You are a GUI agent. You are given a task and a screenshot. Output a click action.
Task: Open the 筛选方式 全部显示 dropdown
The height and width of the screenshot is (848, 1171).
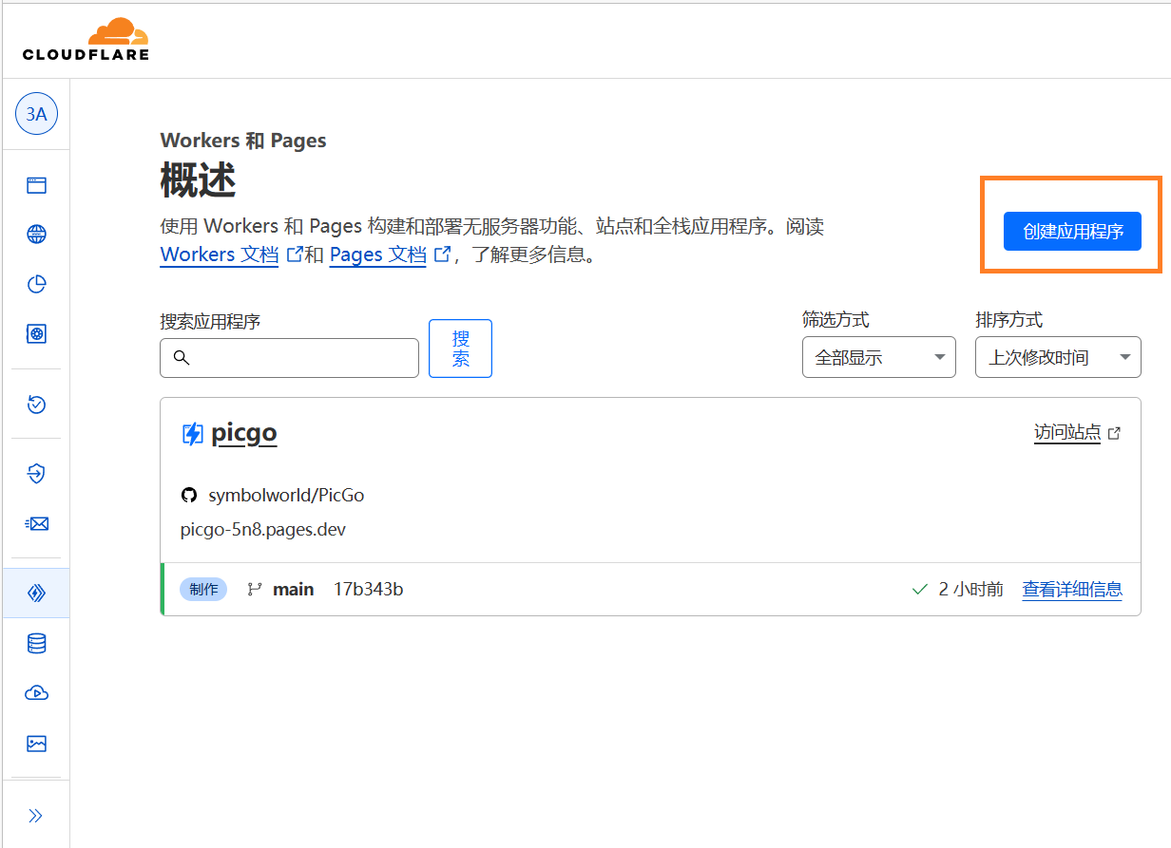pyautogui.click(x=878, y=358)
